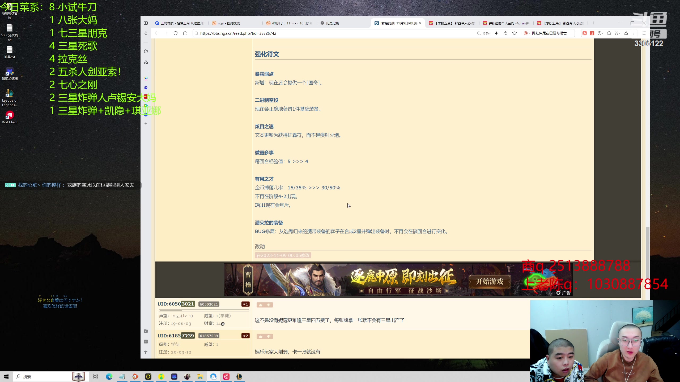The width and height of the screenshot is (680, 382).
Task: Open the sidebar archive box icon
Action: click(x=146, y=342)
